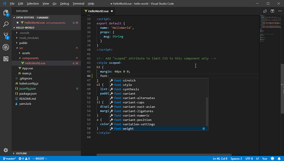Screen dimensions: 284x161
Task: Click the notifications bell in status bar
Action: coord(279,159)
